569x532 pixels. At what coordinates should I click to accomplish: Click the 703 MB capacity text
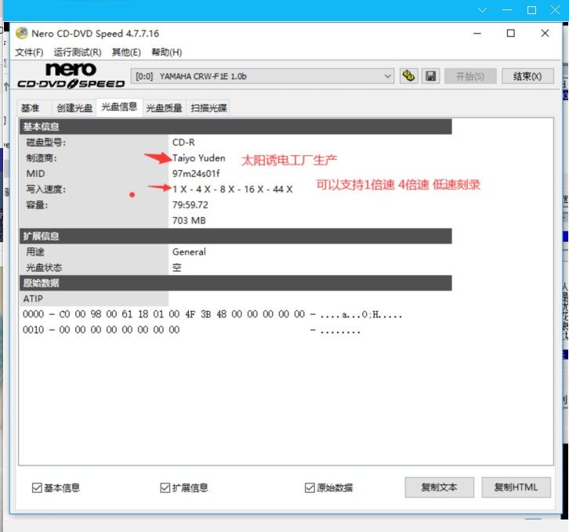tap(189, 220)
